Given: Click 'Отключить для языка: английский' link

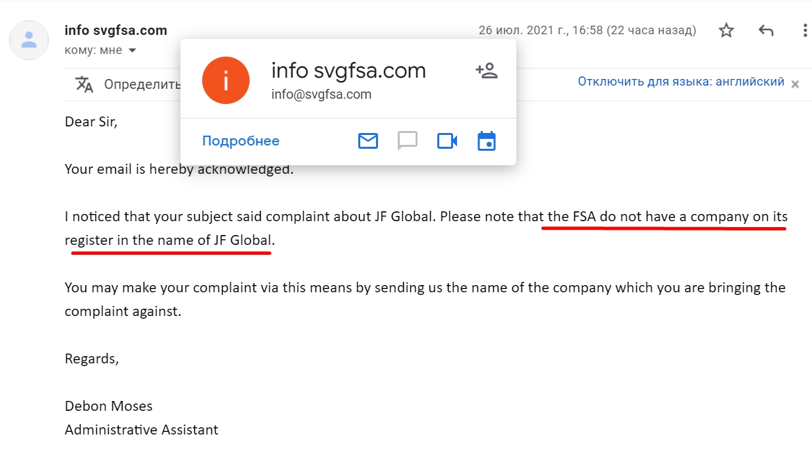Looking at the screenshot, I should click(x=681, y=82).
